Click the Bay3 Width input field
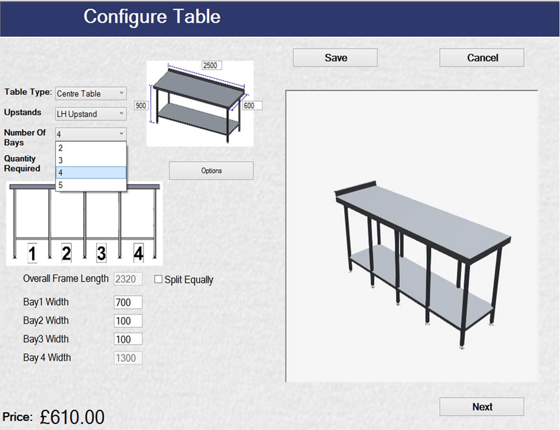The width and height of the screenshot is (560, 430). tap(128, 339)
